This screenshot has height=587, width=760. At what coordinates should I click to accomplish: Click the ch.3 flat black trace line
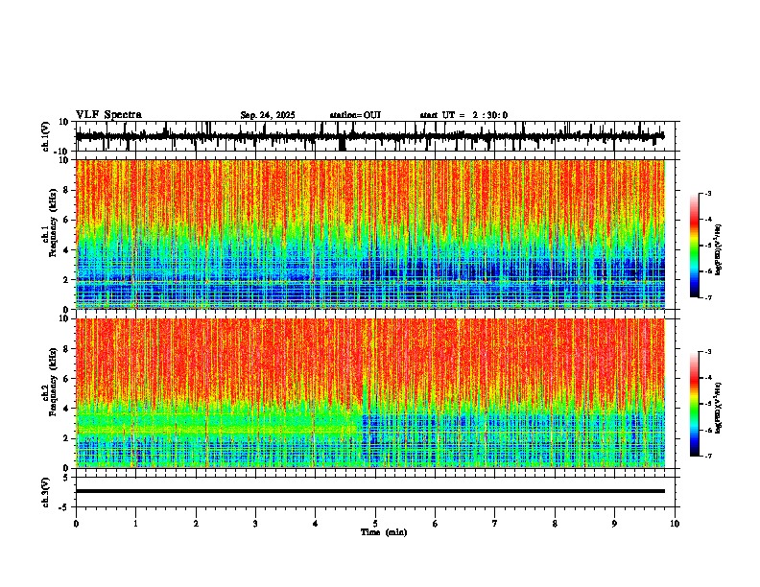tap(370, 491)
